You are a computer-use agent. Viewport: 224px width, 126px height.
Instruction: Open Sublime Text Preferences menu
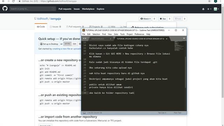coord(139,34)
